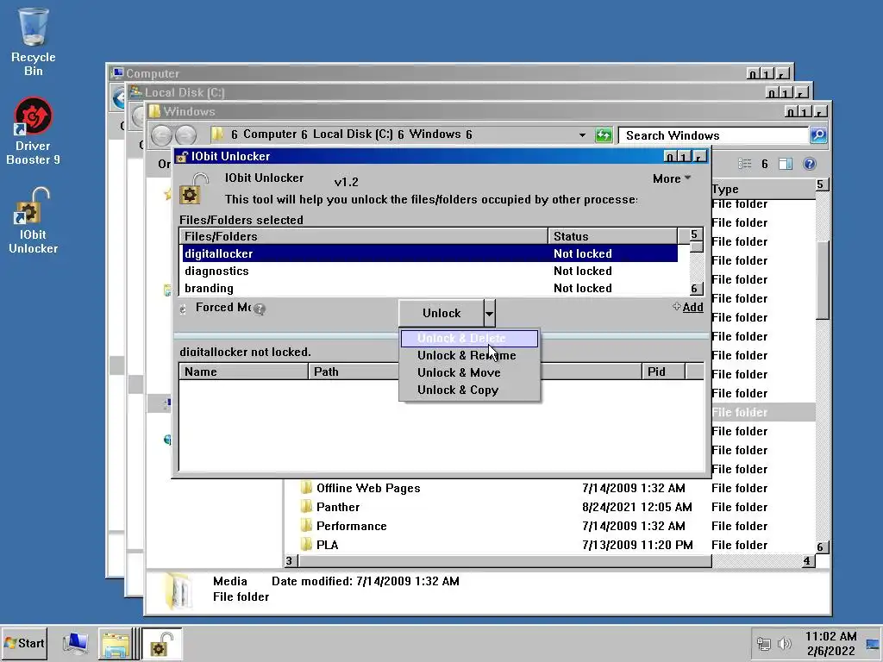Click the green refresh icon beside address bar
Viewport: 883px width, 662px height.
(x=603, y=135)
